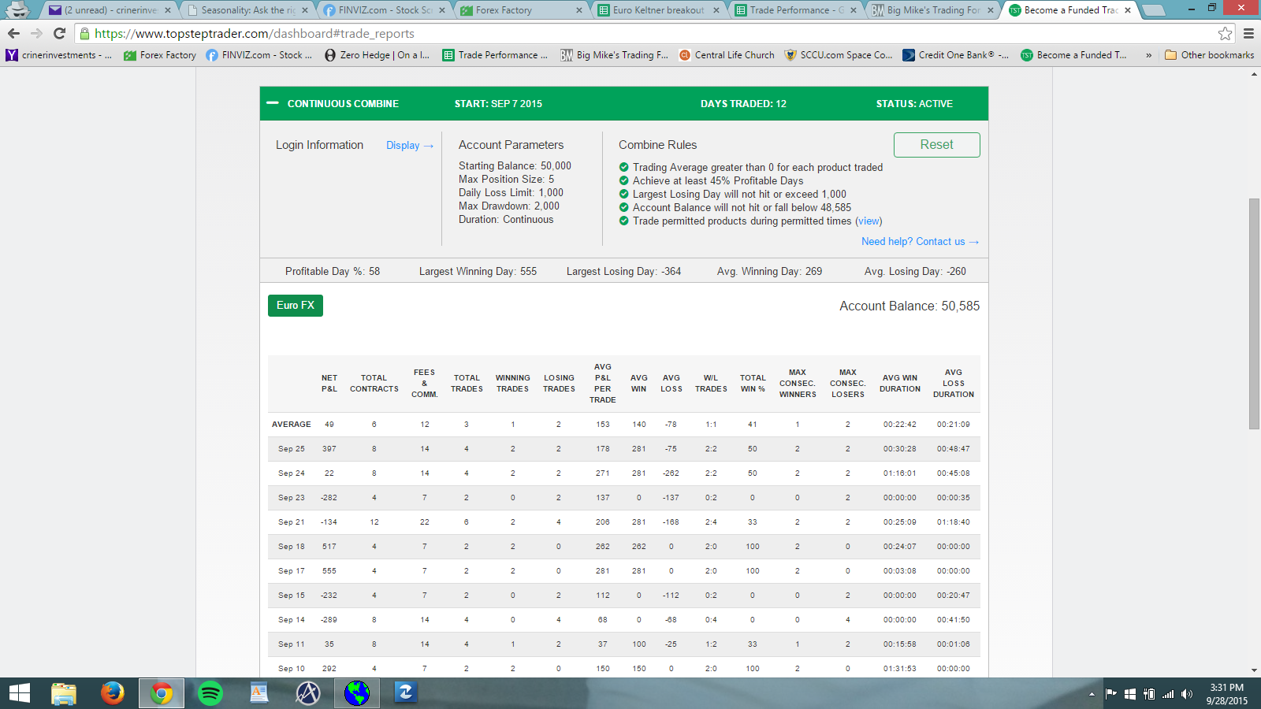Click Need help? Contact us link
Screen dimensions: 1261x709
click(x=920, y=242)
